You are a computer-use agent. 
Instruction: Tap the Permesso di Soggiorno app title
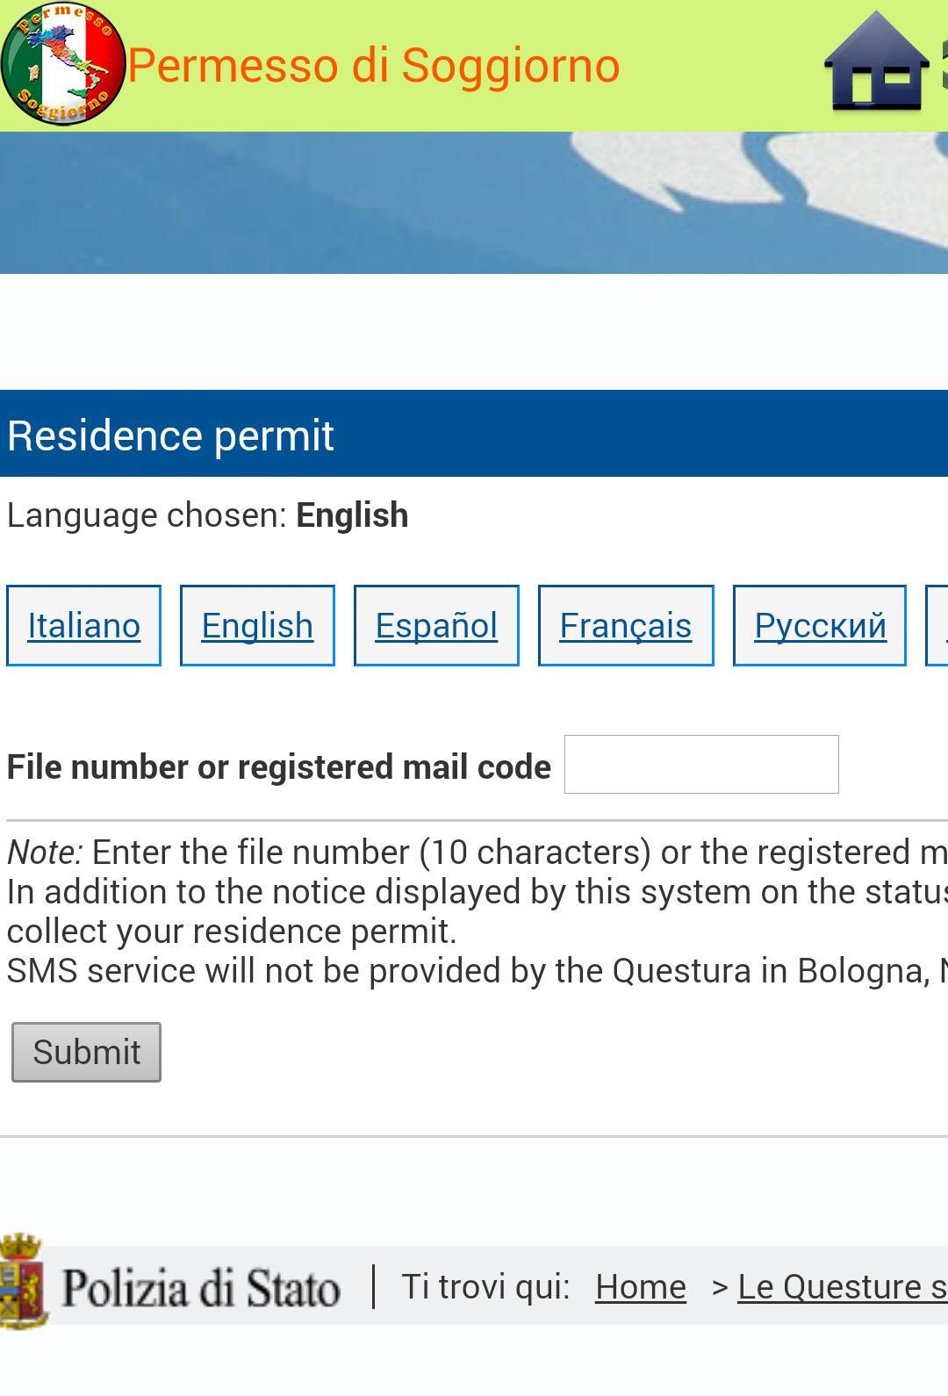[x=374, y=66]
